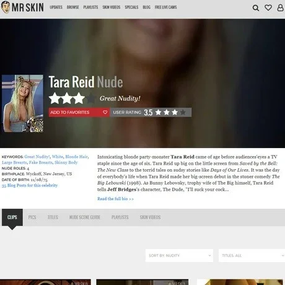Open favorites heart icon in header
The height and width of the screenshot is (285, 285).
(x=268, y=7)
